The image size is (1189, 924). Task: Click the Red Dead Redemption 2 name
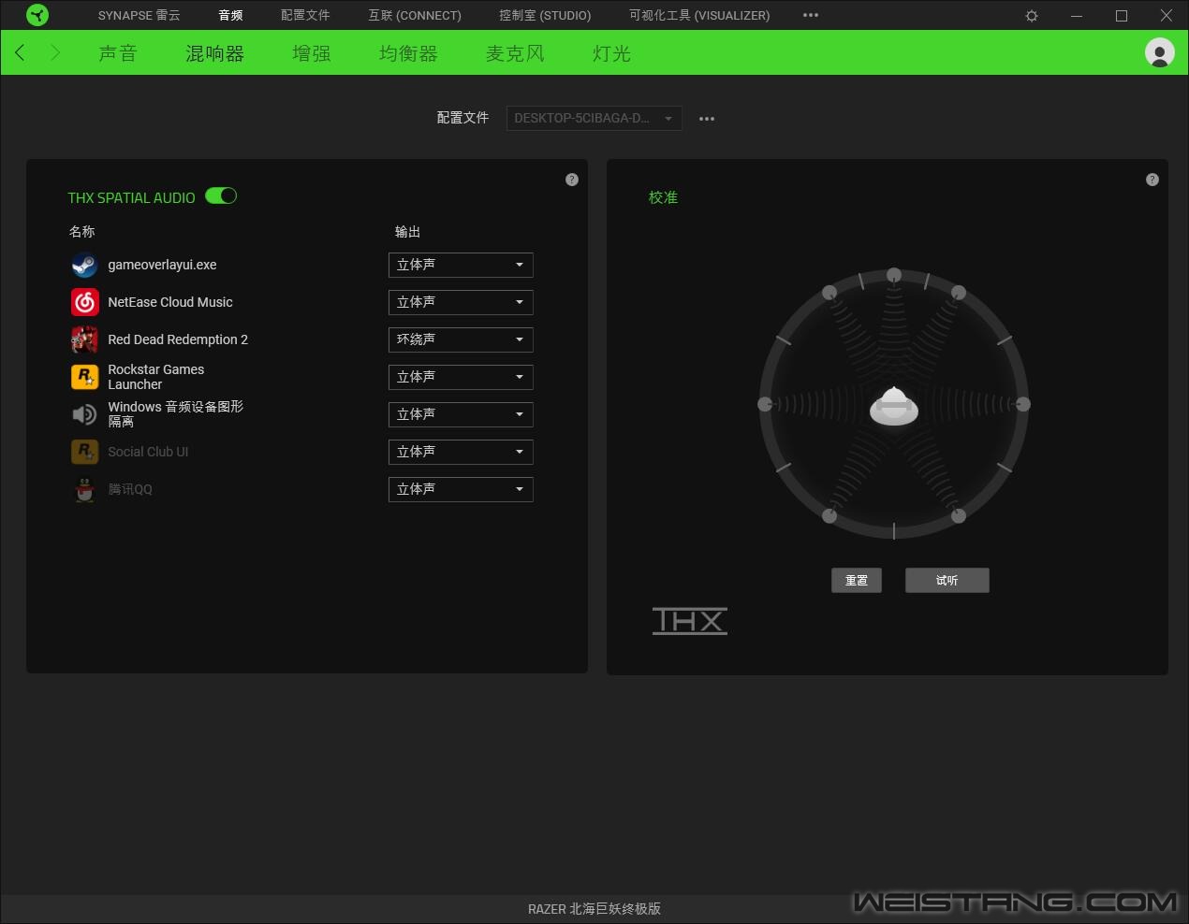coord(178,339)
